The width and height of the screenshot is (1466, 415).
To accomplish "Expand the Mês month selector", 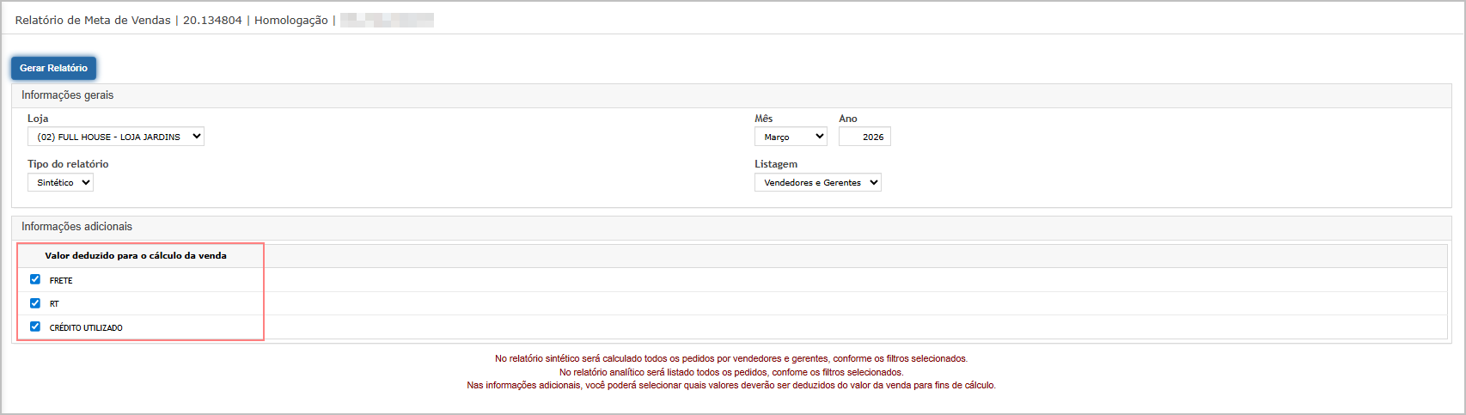I will pyautogui.click(x=790, y=137).
